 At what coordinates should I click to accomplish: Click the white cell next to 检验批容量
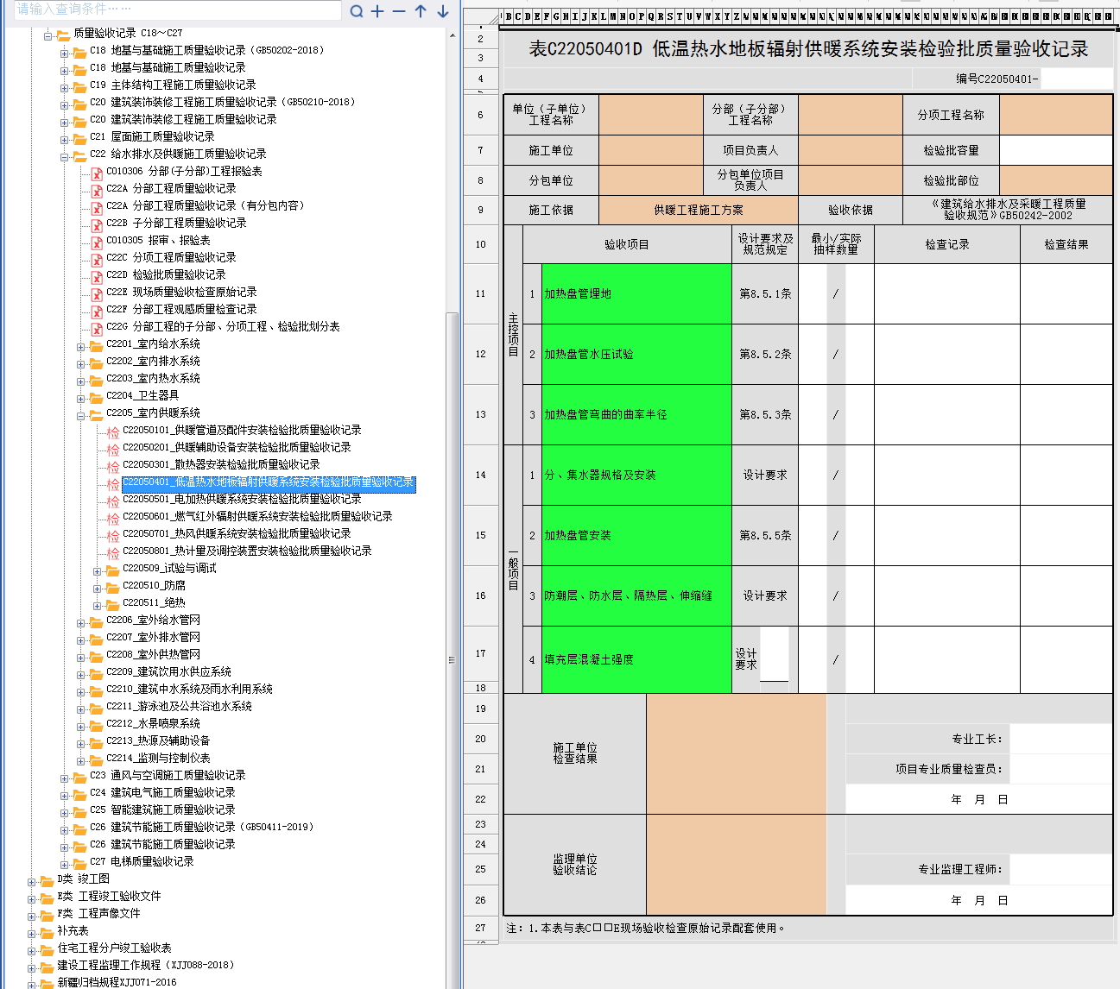(x=1056, y=150)
